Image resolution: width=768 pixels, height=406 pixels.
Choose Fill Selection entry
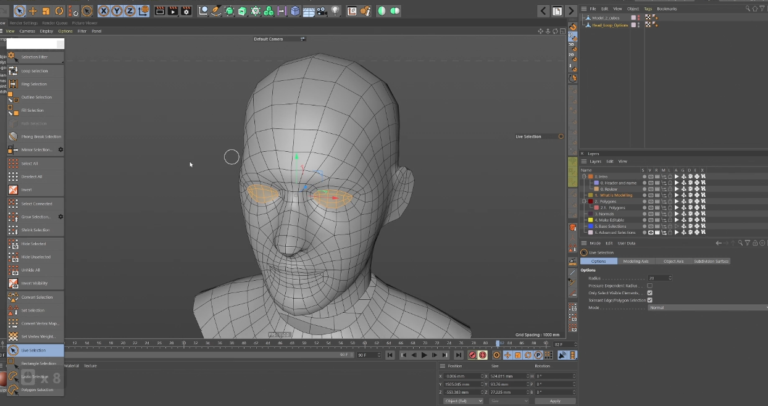coord(35,110)
